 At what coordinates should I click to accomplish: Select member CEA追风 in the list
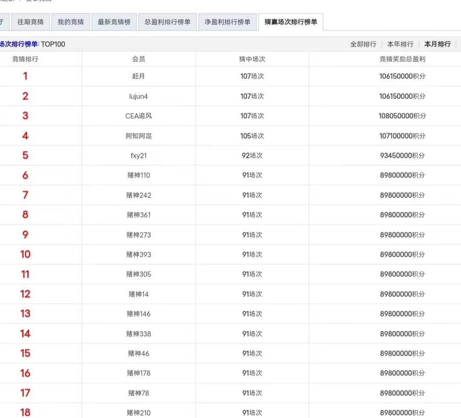[139, 116]
